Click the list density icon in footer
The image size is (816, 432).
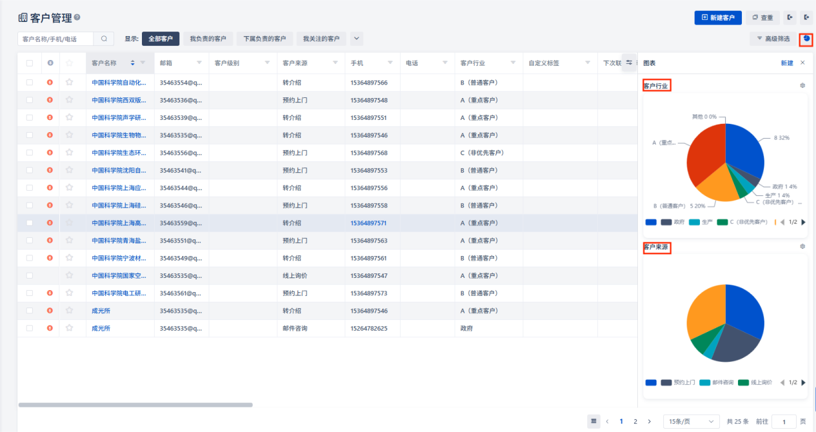click(x=593, y=421)
